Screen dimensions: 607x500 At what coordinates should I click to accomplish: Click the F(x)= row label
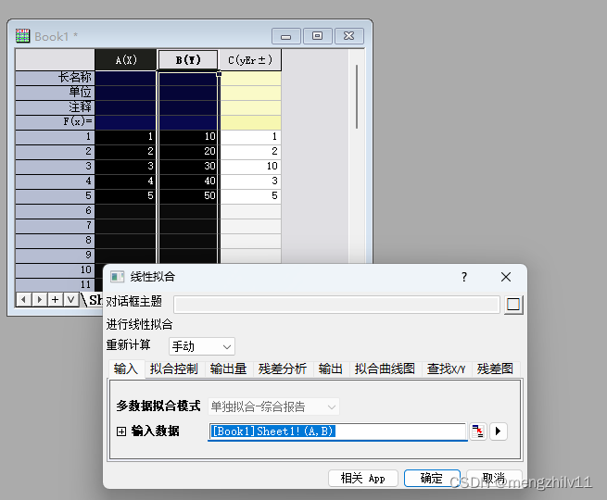(x=55, y=122)
